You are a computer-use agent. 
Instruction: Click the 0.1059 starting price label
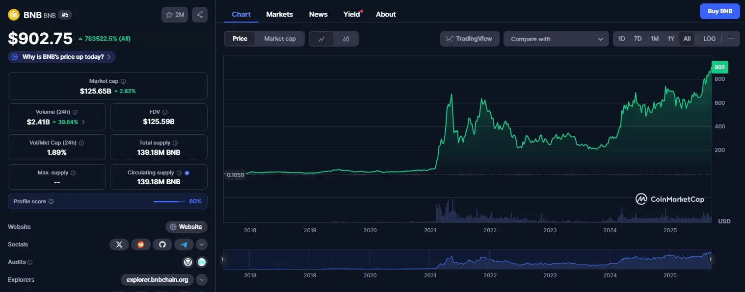(235, 175)
